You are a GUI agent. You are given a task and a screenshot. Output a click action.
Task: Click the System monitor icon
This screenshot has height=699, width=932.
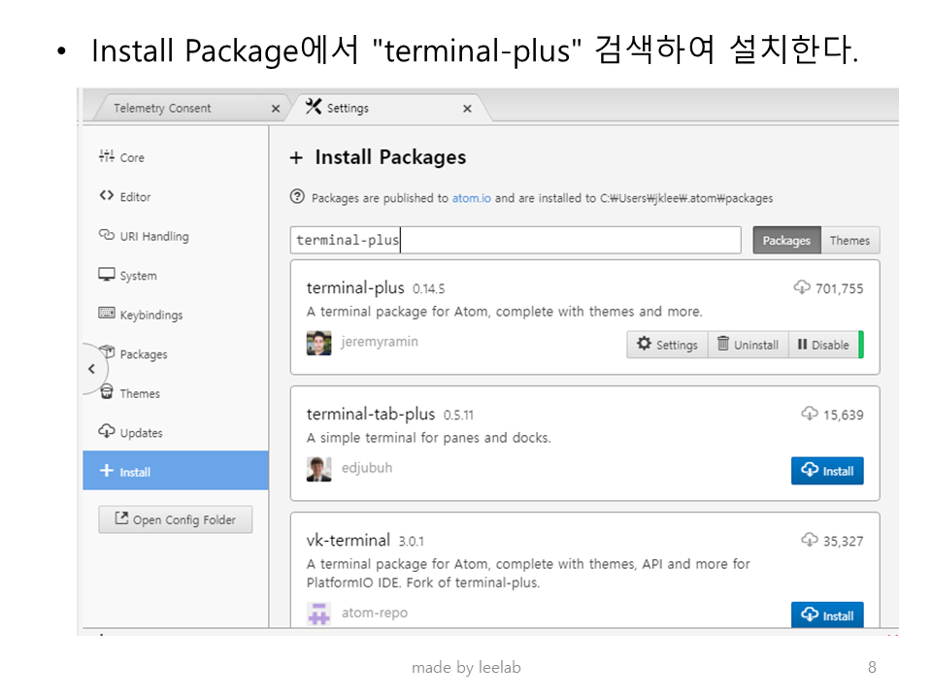tap(107, 274)
